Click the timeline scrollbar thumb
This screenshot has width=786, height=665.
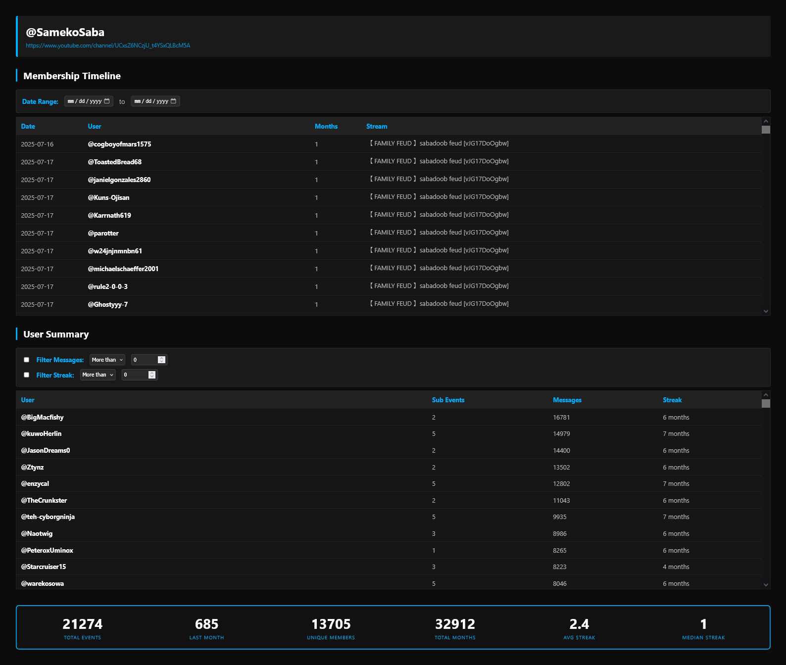766,130
